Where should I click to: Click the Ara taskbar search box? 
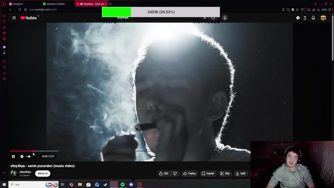[33, 185]
